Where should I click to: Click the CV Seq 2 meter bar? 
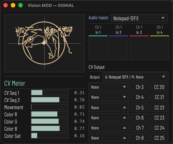(50, 100)
